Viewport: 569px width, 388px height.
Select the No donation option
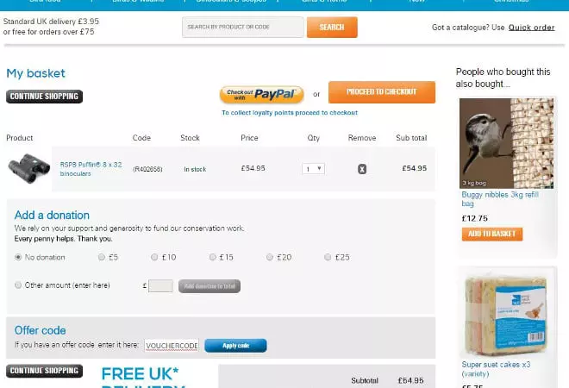[x=18, y=257]
